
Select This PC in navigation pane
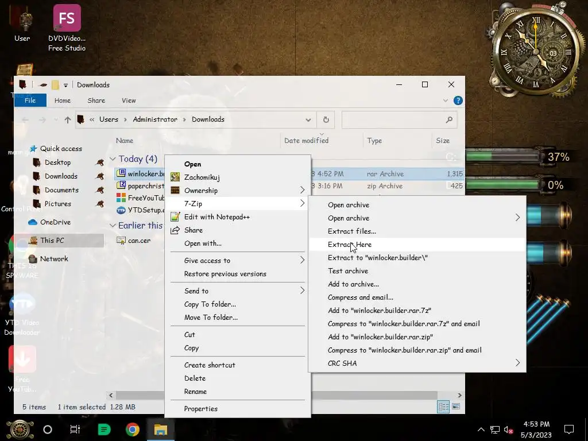[x=52, y=241]
